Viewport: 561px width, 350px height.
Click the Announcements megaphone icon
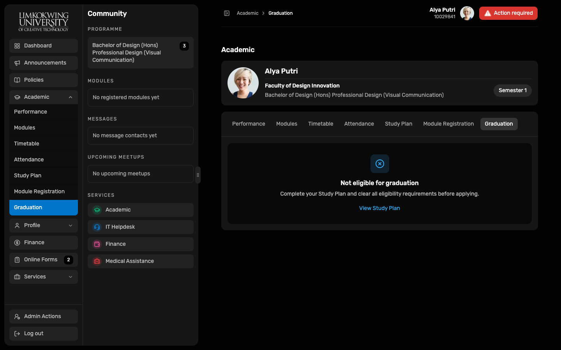pyautogui.click(x=17, y=63)
